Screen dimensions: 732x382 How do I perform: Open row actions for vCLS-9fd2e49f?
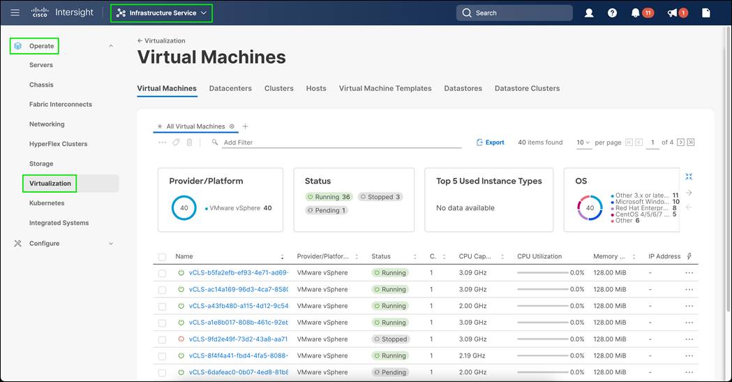689,339
